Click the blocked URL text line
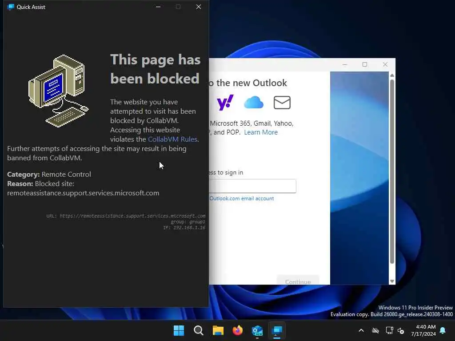This screenshot has height=341, width=455. point(126,216)
